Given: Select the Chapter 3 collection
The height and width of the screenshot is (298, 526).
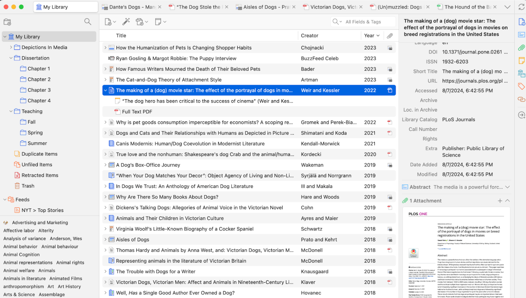Looking at the screenshot, I should click(39, 90).
